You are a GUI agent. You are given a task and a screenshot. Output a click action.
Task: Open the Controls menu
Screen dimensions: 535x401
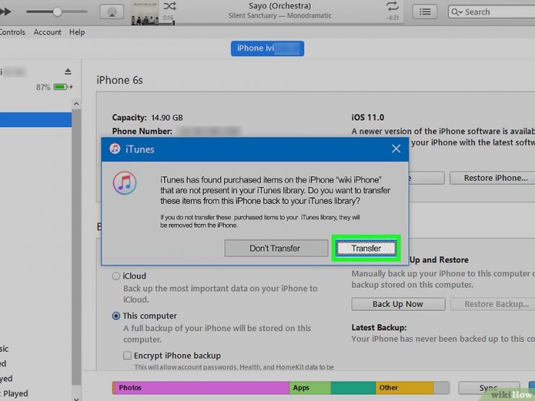pyautogui.click(x=12, y=32)
